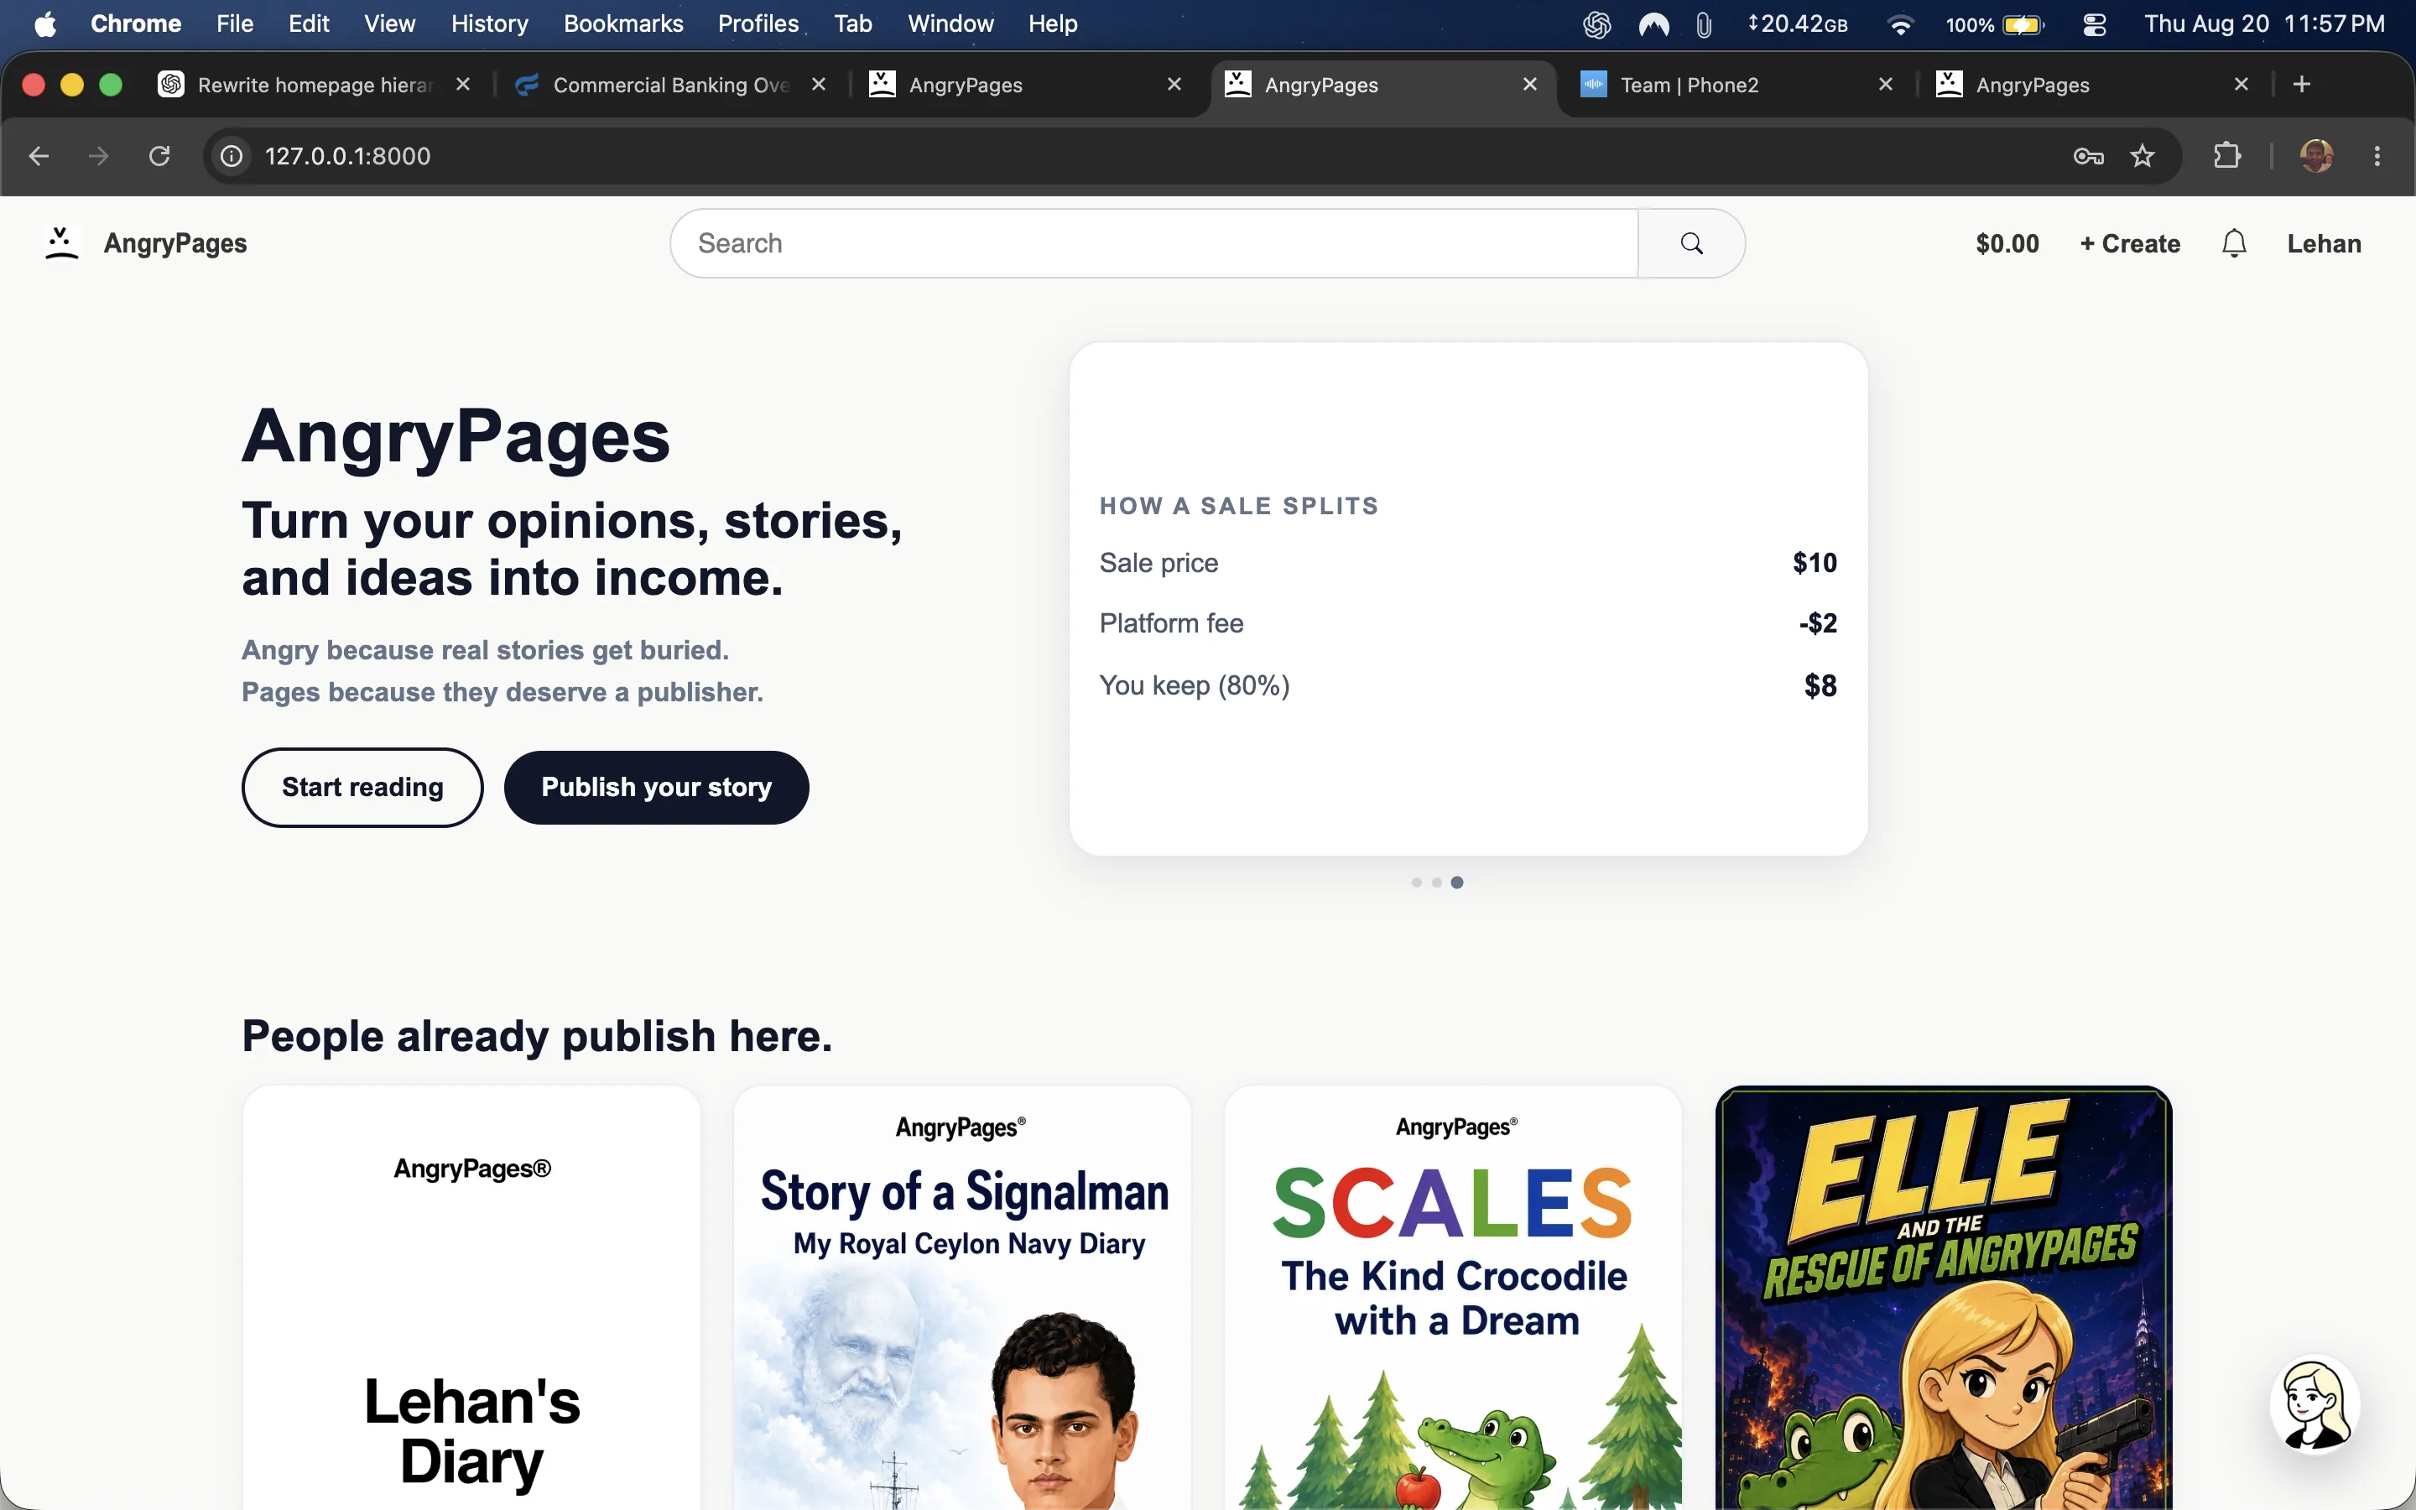Click the paperclip menu bar icon
2416x1510 pixels.
(x=1704, y=24)
